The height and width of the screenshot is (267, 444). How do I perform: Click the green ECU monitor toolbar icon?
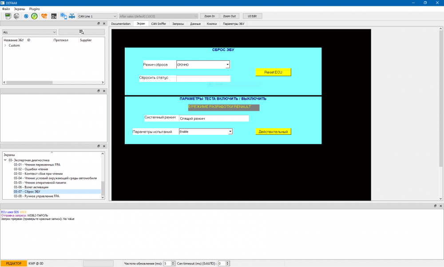click(8, 16)
